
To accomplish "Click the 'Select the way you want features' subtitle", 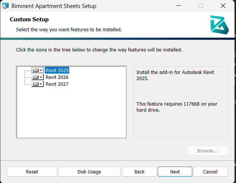I will (x=69, y=30).
